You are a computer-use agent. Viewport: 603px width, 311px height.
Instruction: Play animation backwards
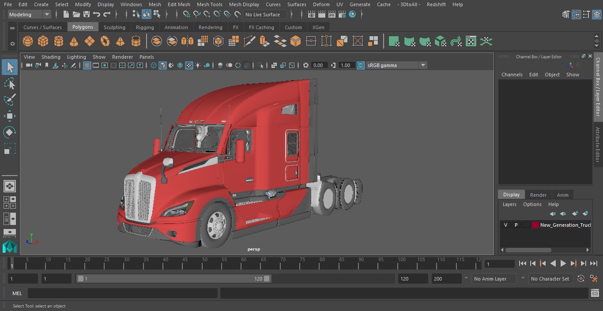[553, 263]
